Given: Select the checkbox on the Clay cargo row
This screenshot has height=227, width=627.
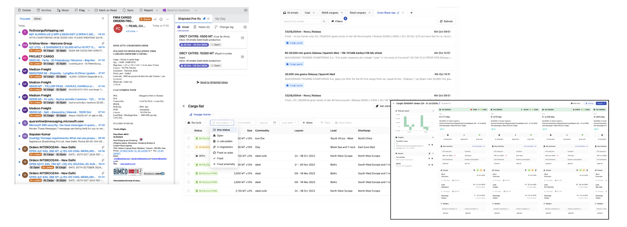Looking at the screenshot, I should pos(188,147).
